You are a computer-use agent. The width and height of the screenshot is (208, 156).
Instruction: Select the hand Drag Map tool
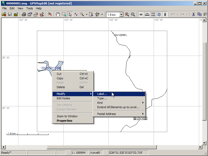(x=58, y=15)
